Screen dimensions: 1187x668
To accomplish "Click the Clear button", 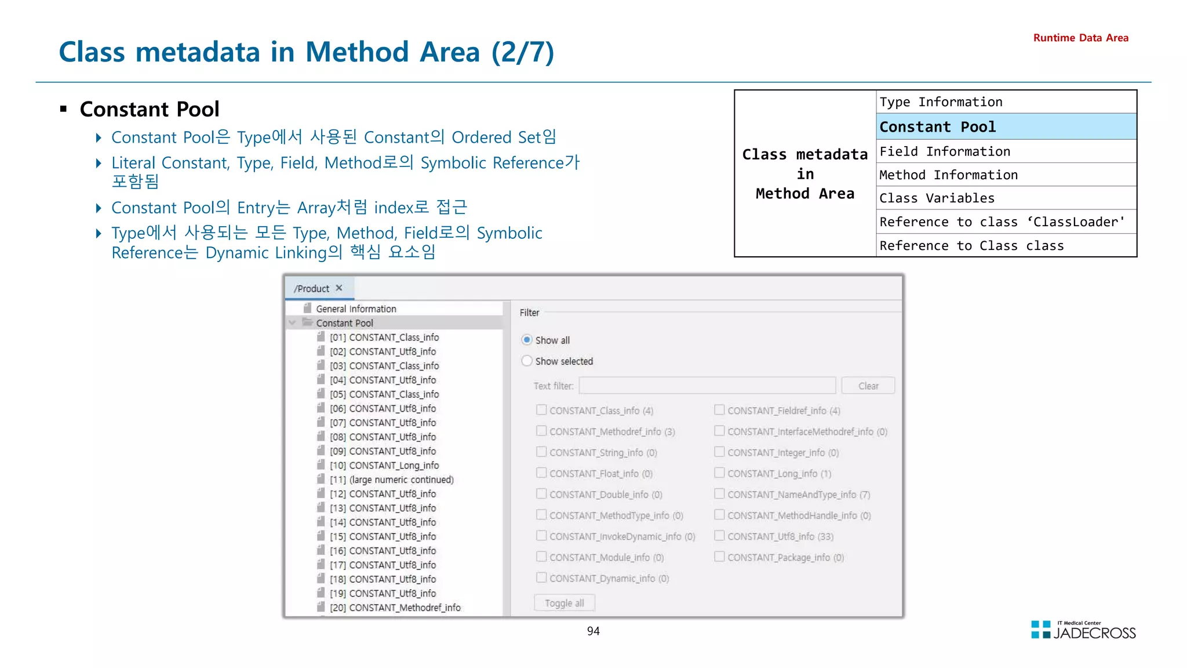I will point(868,386).
